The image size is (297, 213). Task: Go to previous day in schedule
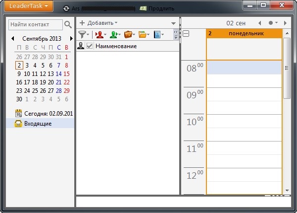[259, 23]
